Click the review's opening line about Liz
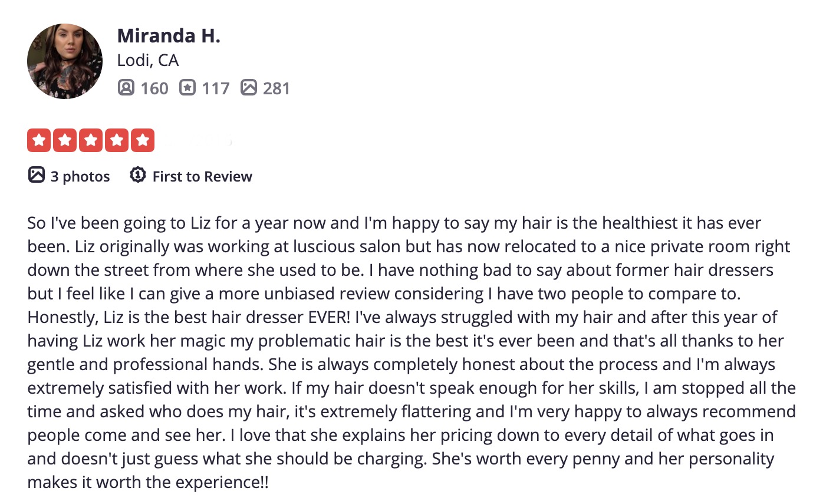This screenshot has height=501, width=836. (394, 223)
